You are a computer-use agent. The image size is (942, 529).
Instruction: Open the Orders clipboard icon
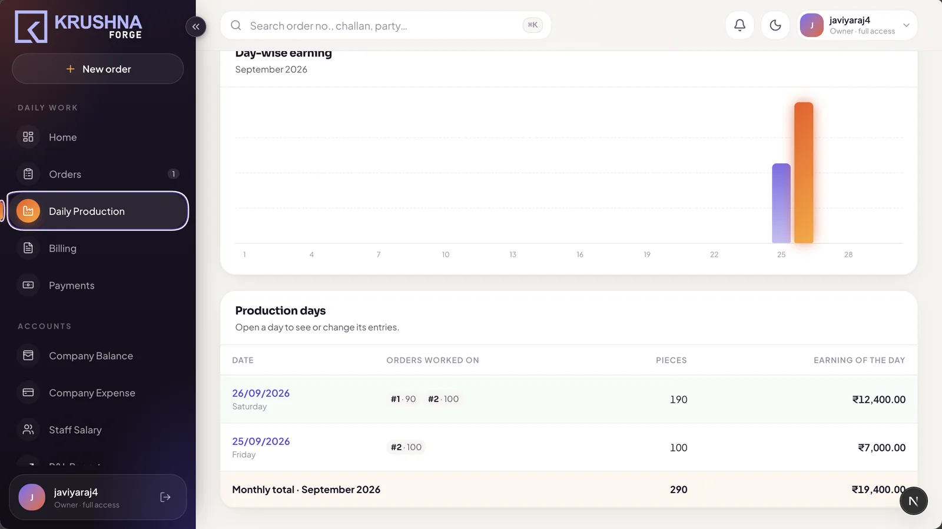28,174
